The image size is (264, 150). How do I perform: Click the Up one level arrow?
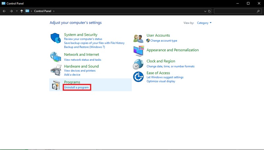(22, 11)
